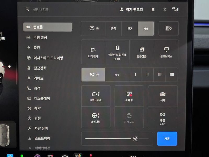Click the display brightness slider
Image resolution: width=209 pixels, height=157 pixels.
click(117, 139)
